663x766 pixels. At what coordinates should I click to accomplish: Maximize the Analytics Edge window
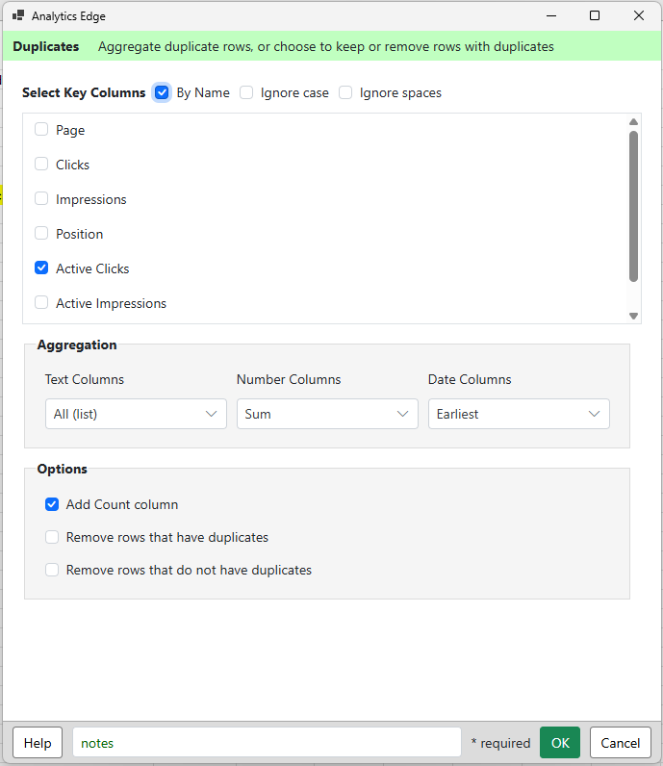point(595,15)
